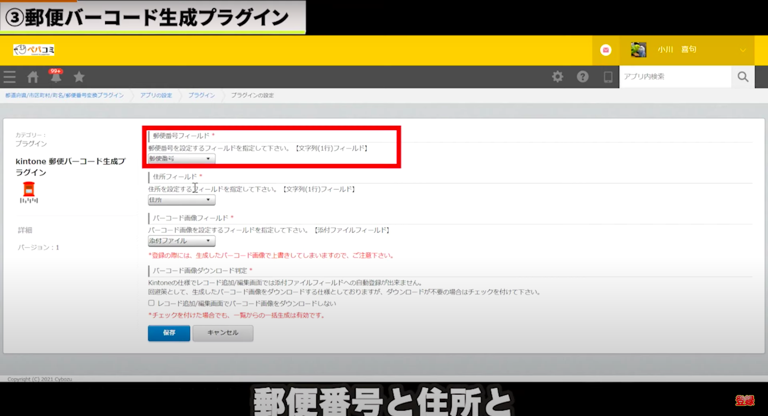This screenshot has width=768, height=416.
Task: Enable do-not-download barcode image checkbox
Action: click(x=151, y=303)
